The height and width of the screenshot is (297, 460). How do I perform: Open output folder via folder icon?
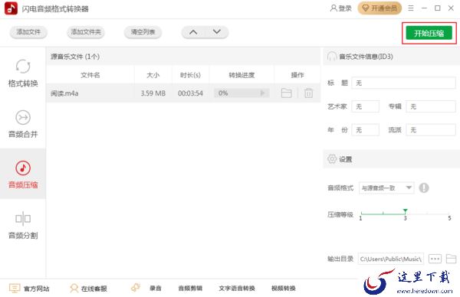[451, 259]
